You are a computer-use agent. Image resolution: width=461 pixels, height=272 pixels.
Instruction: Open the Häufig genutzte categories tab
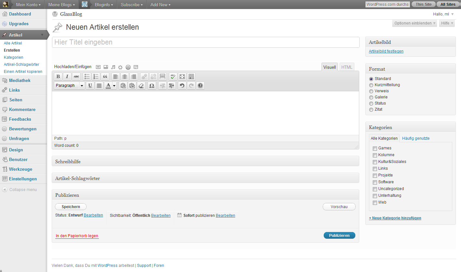pyautogui.click(x=416, y=138)
